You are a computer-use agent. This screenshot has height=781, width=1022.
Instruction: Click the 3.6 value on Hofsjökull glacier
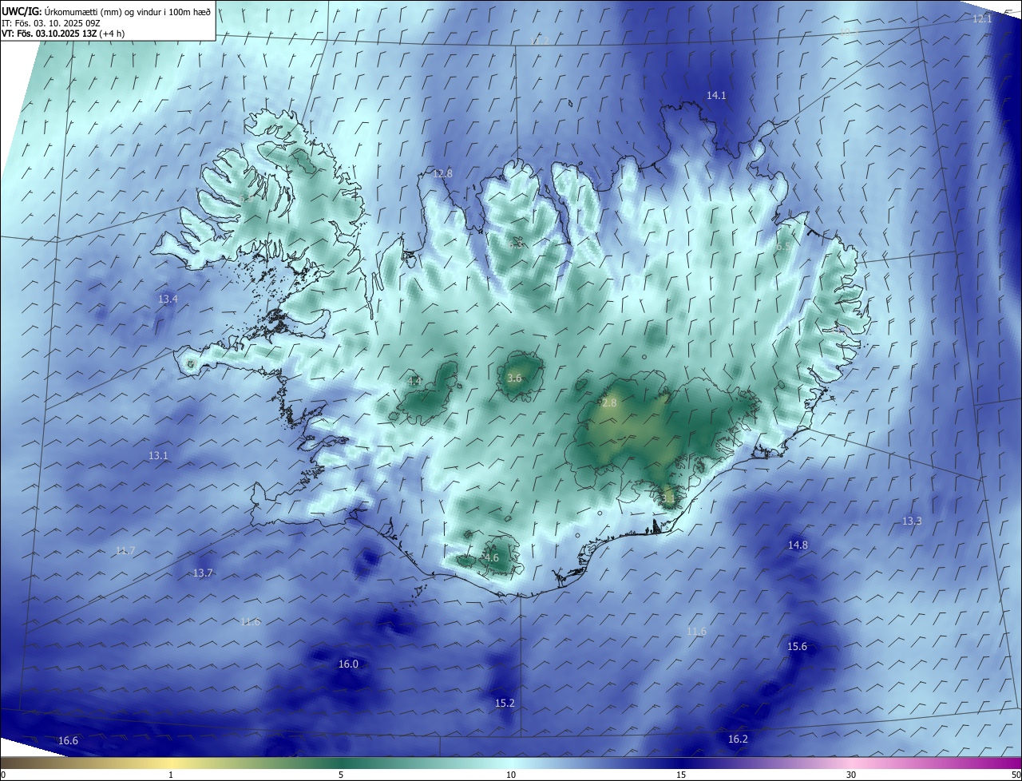[x=514, y=379]
